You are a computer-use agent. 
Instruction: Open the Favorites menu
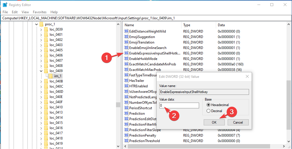(40, 12)
